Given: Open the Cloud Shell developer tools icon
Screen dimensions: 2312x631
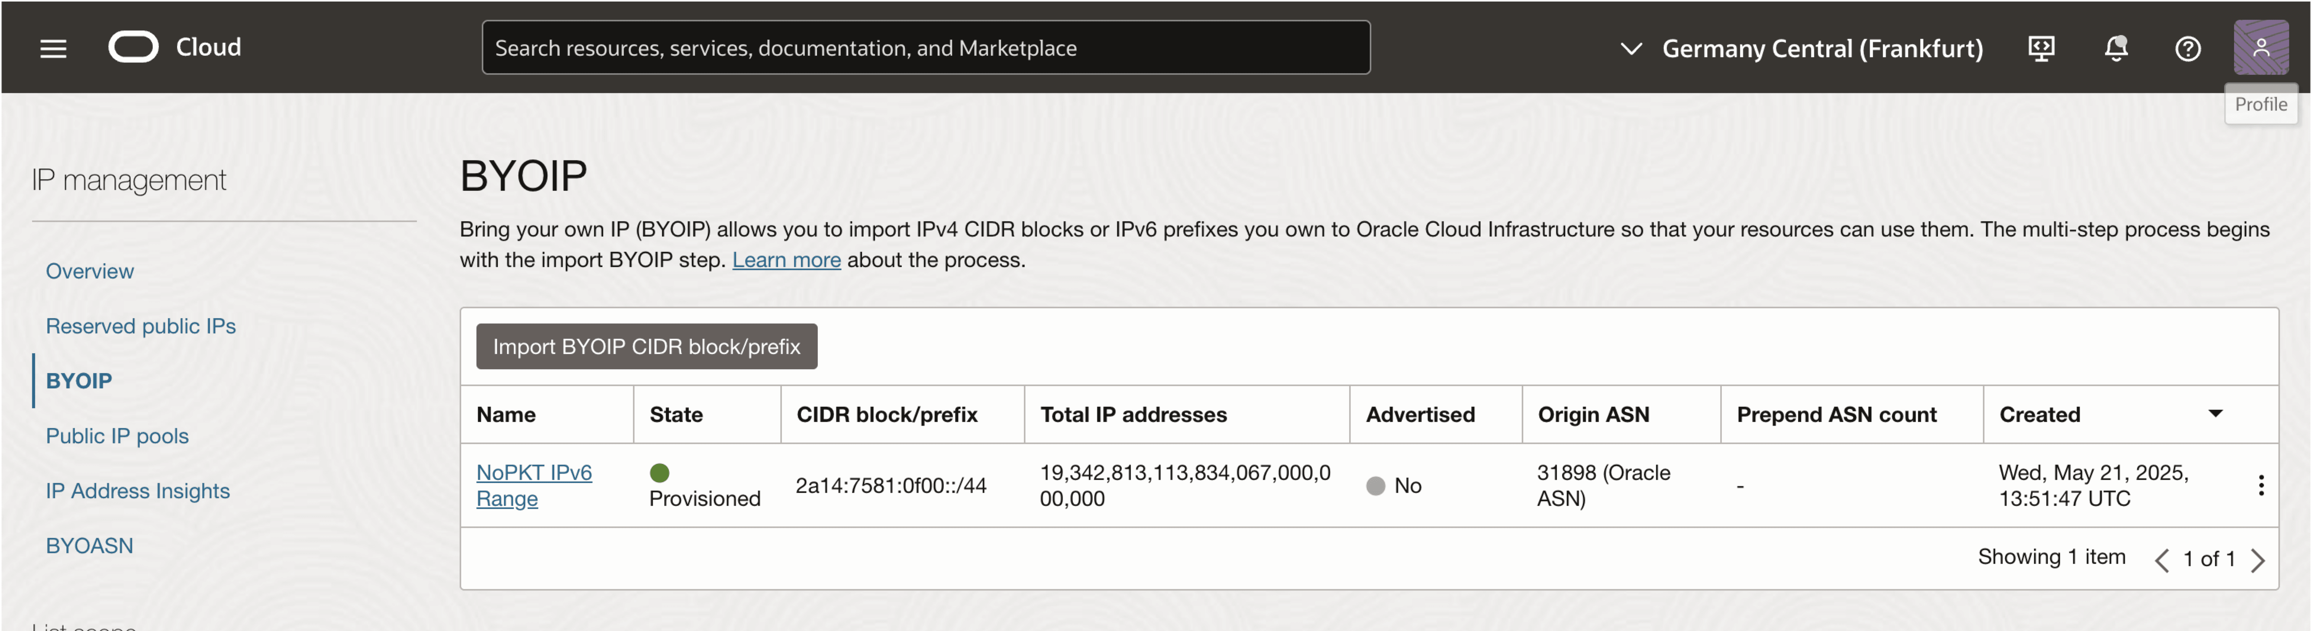Looking at the screenshot, I should coord(2041,48).
